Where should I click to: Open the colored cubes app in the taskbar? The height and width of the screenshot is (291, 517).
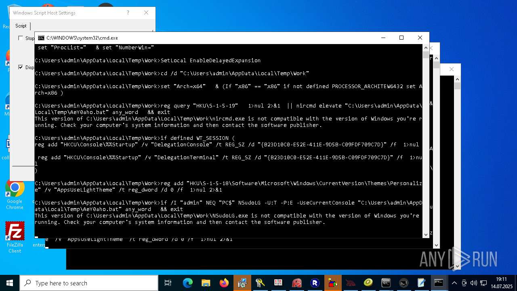(332, 283)
